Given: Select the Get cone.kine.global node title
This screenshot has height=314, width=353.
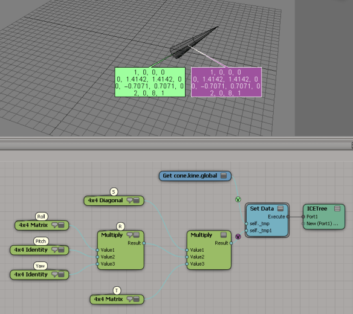Looking at the screenshot, I should pyautogui.click(x=190, y=176).
